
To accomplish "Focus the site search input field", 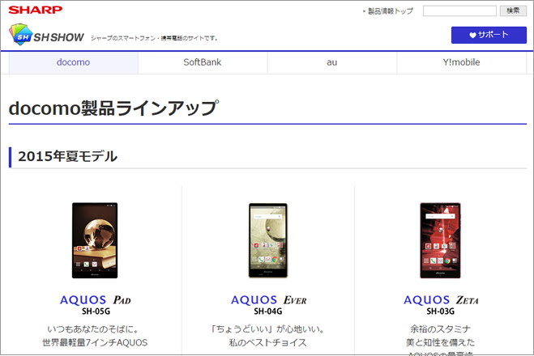I will [459, 11].
